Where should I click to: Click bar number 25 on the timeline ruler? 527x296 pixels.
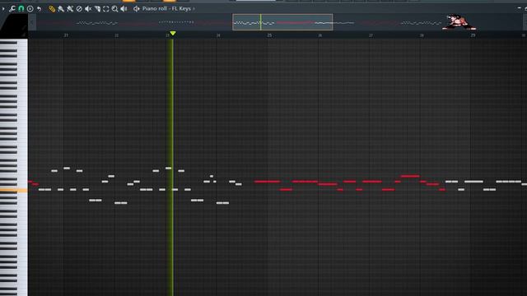269,35
